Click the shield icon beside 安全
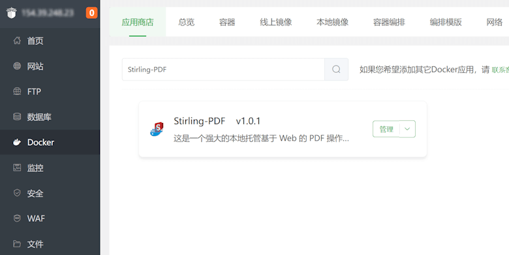This screenshot has height=255, width=509. point(17,193)
